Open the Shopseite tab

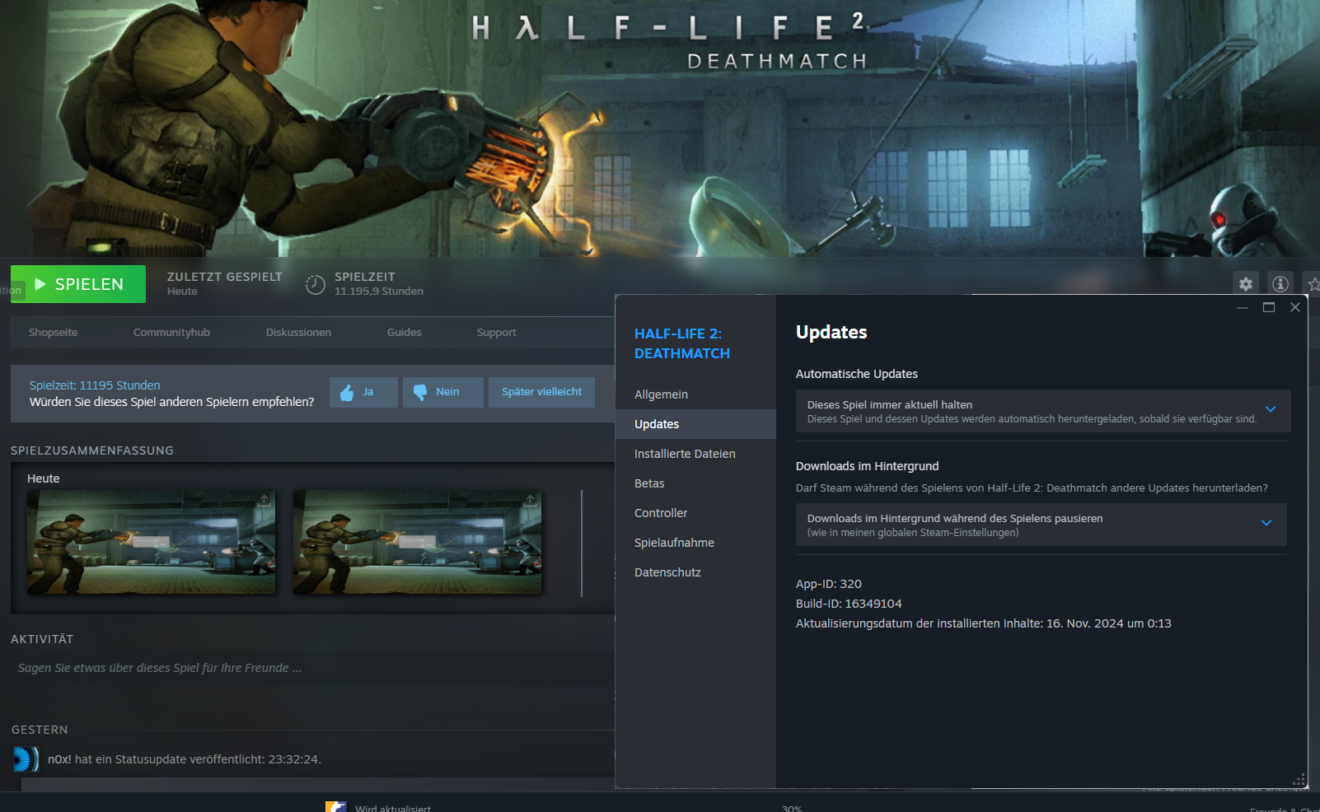click(53, 333)
